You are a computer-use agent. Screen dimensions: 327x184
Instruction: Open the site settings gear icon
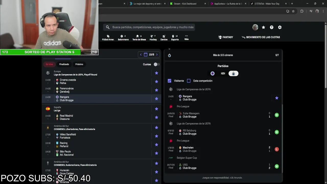point(280,27)
